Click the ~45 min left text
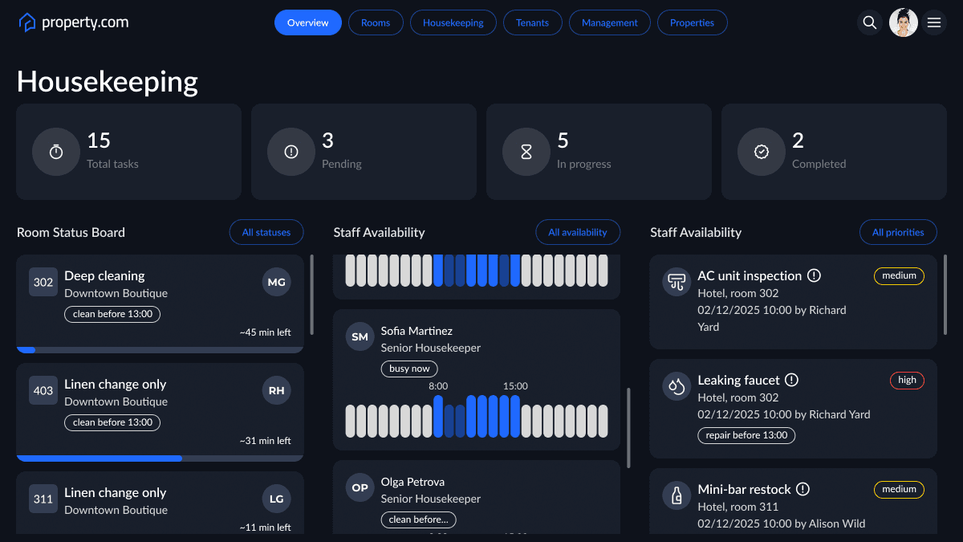Image resolution: width=963 pixels, height=542 pixels. 265,332
